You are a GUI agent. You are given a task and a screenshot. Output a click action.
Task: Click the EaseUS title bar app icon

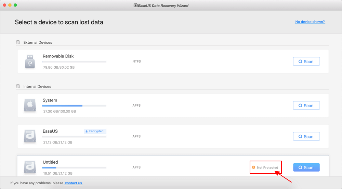click(x=135, y=5)
